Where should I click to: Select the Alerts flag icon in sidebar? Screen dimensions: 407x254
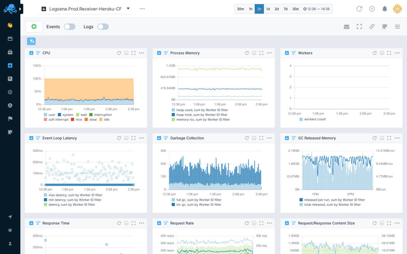pyautogui.click(x=10, y=119)
